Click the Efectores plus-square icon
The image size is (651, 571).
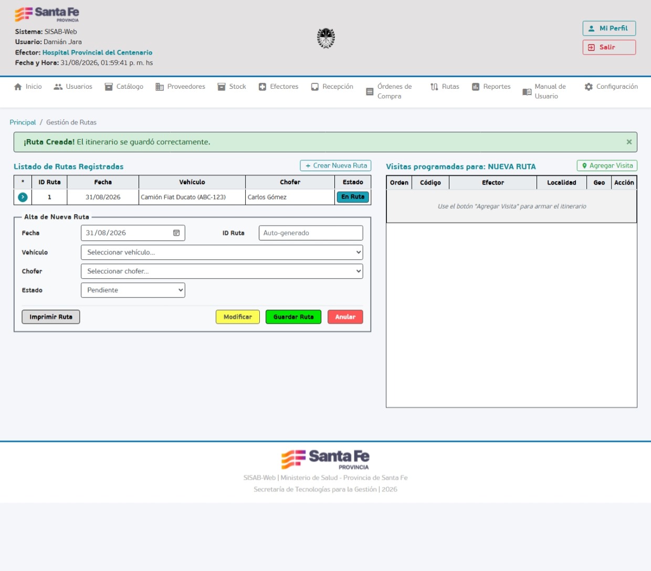(x=262, y=87)
